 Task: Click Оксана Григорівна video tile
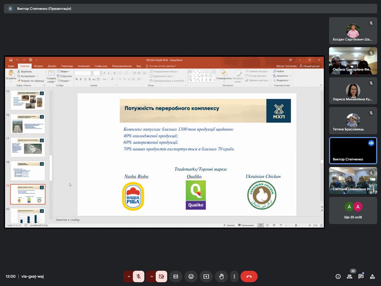coord(353,61)
